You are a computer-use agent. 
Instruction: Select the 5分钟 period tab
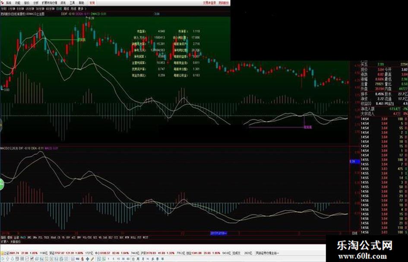[20, 9]
